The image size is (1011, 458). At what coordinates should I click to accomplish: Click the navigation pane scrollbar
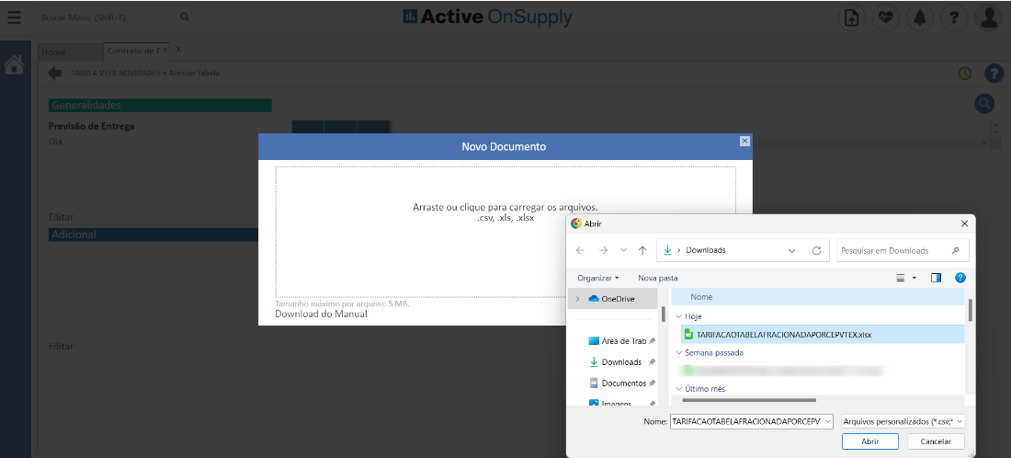click(663, 315)
